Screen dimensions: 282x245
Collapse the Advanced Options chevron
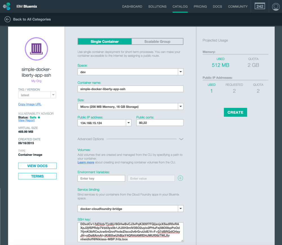[181, 139]
